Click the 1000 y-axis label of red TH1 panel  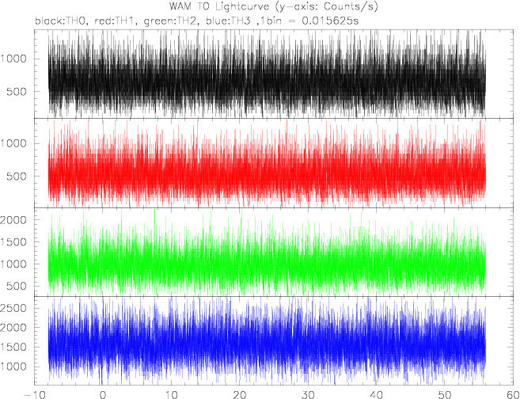[x=13, y=143]
